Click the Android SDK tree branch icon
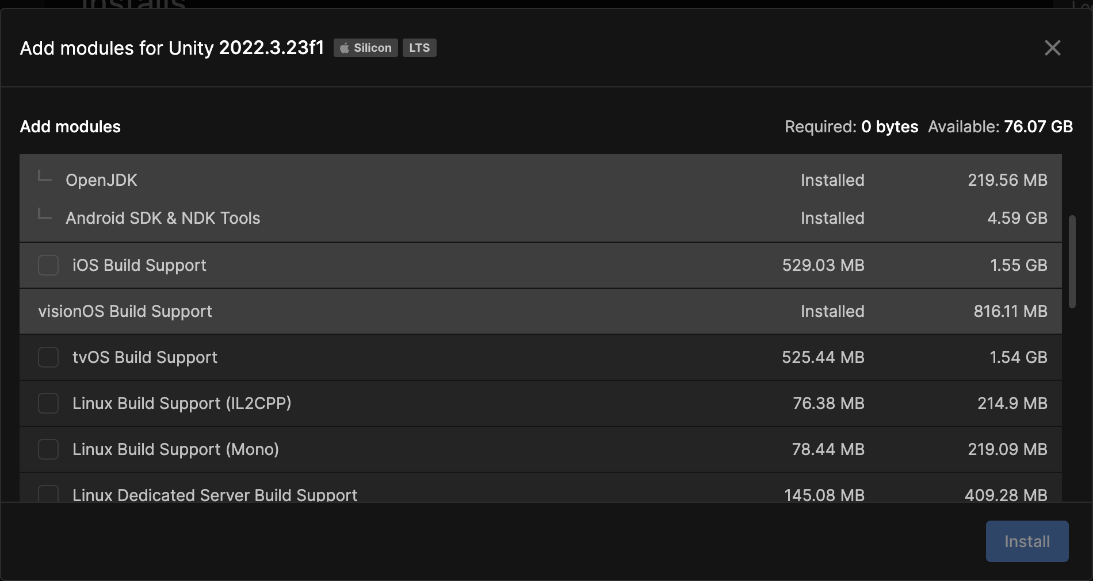Image resolution: width=1093 pixels, height=581 pixels. (x=44, y=215)
